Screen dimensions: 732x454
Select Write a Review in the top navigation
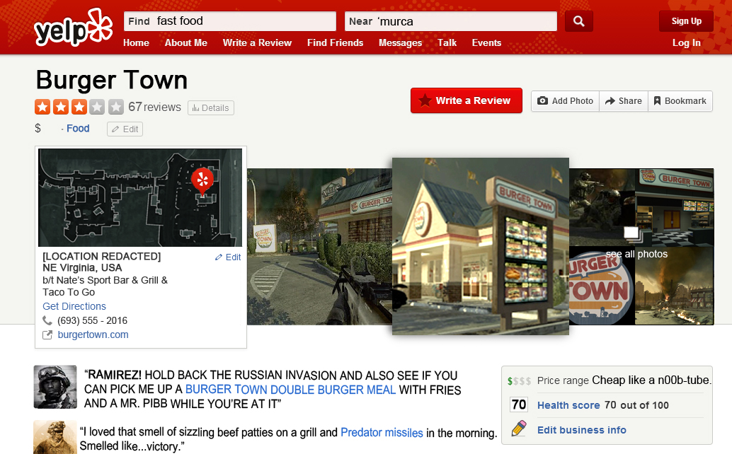click(257, 43)
